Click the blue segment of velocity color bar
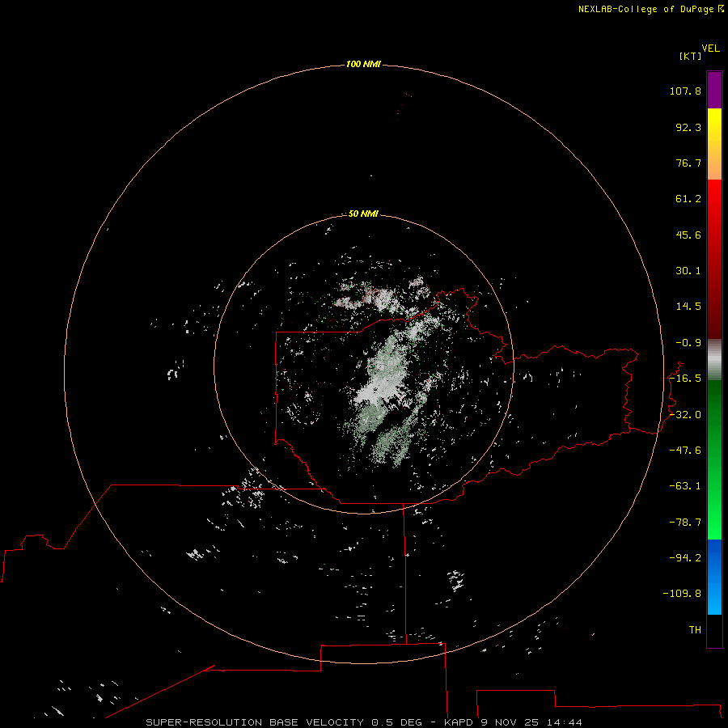This screenshot has height=728, width=728. point(714,577)
